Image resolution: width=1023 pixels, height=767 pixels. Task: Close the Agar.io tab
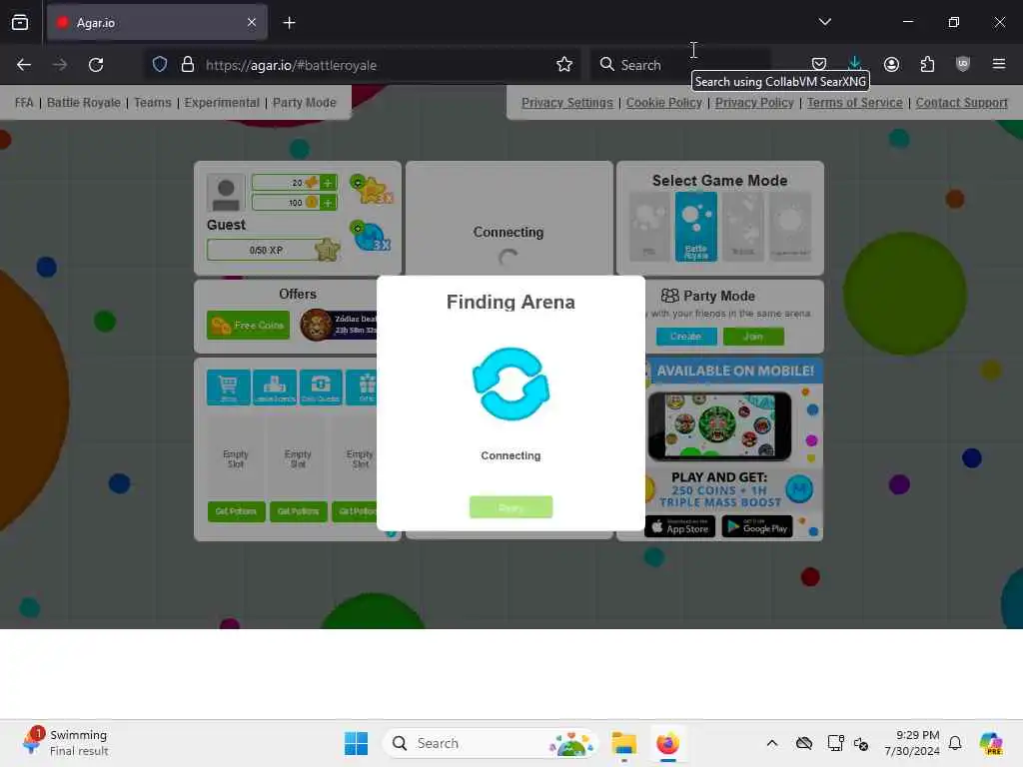click(x=252, y=23)
